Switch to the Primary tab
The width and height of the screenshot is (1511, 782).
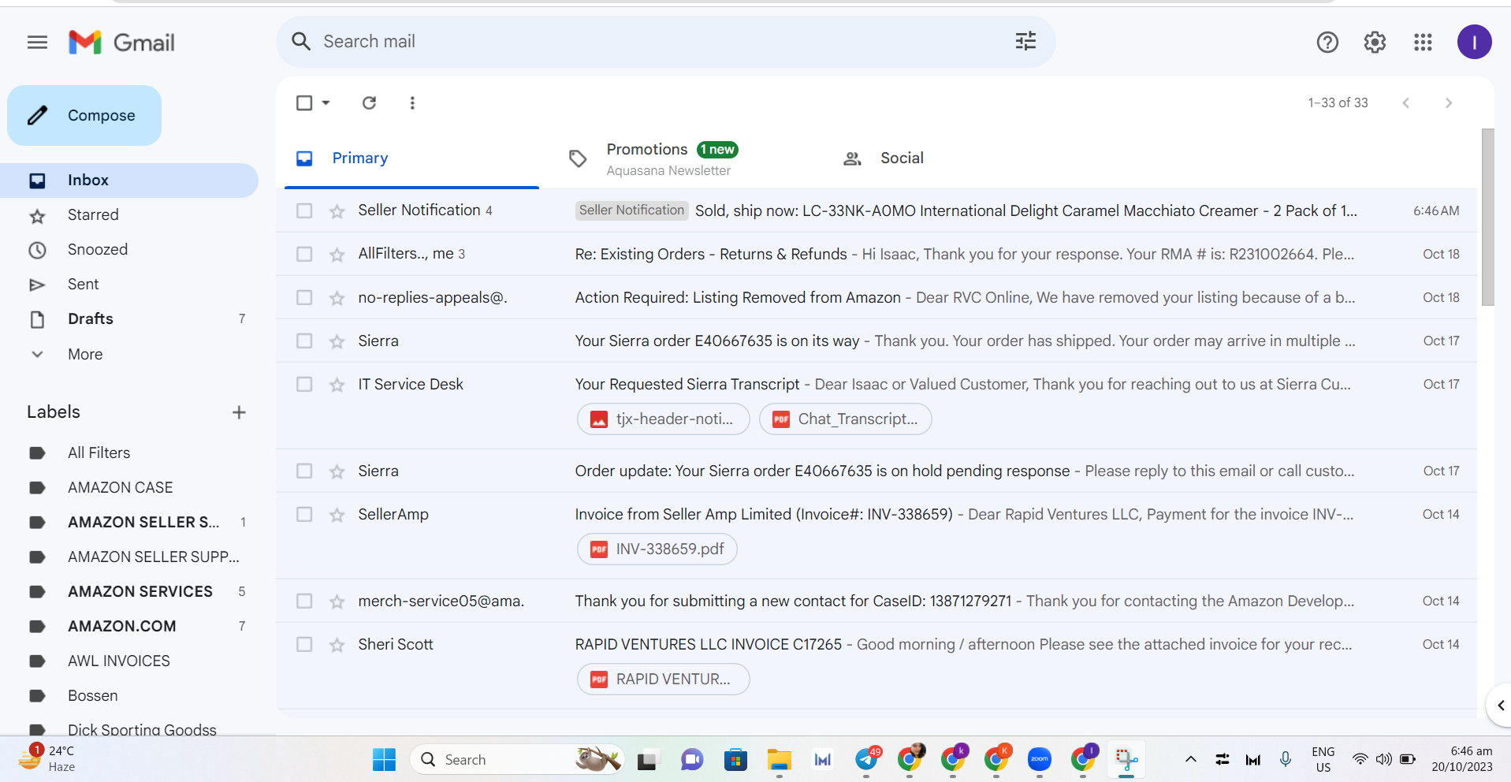coord(411,158)
